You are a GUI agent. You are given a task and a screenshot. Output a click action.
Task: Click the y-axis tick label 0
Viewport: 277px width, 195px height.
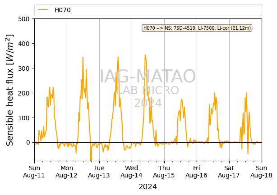(28, 142)
